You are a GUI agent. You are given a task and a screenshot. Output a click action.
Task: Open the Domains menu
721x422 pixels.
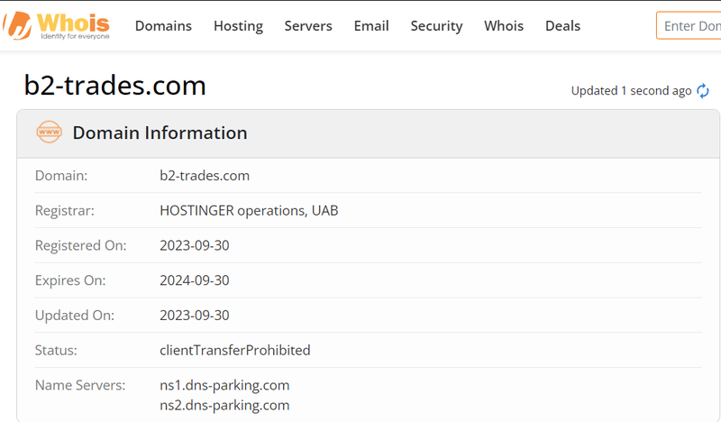click(163, 26)
